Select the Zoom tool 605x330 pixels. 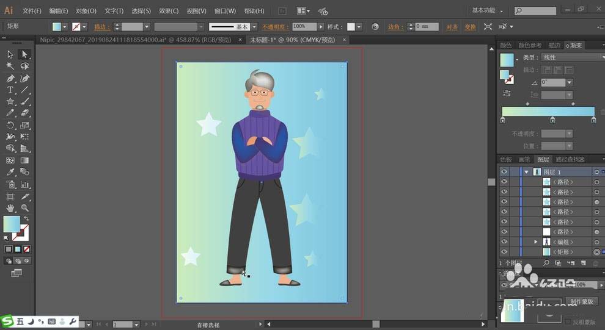point(24,208)
